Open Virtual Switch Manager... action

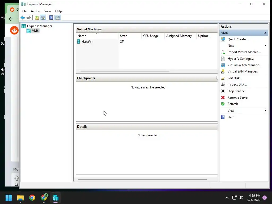[244, 65]
